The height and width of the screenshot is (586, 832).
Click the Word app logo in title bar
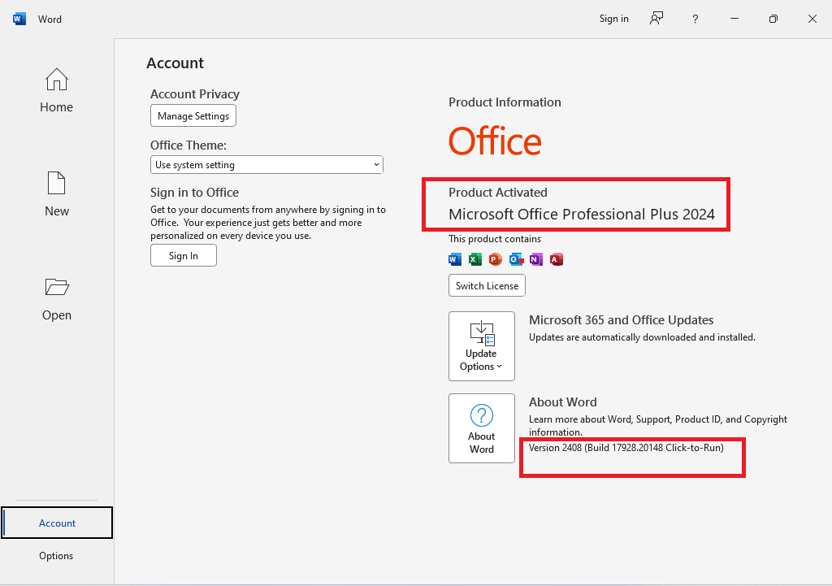19,20
